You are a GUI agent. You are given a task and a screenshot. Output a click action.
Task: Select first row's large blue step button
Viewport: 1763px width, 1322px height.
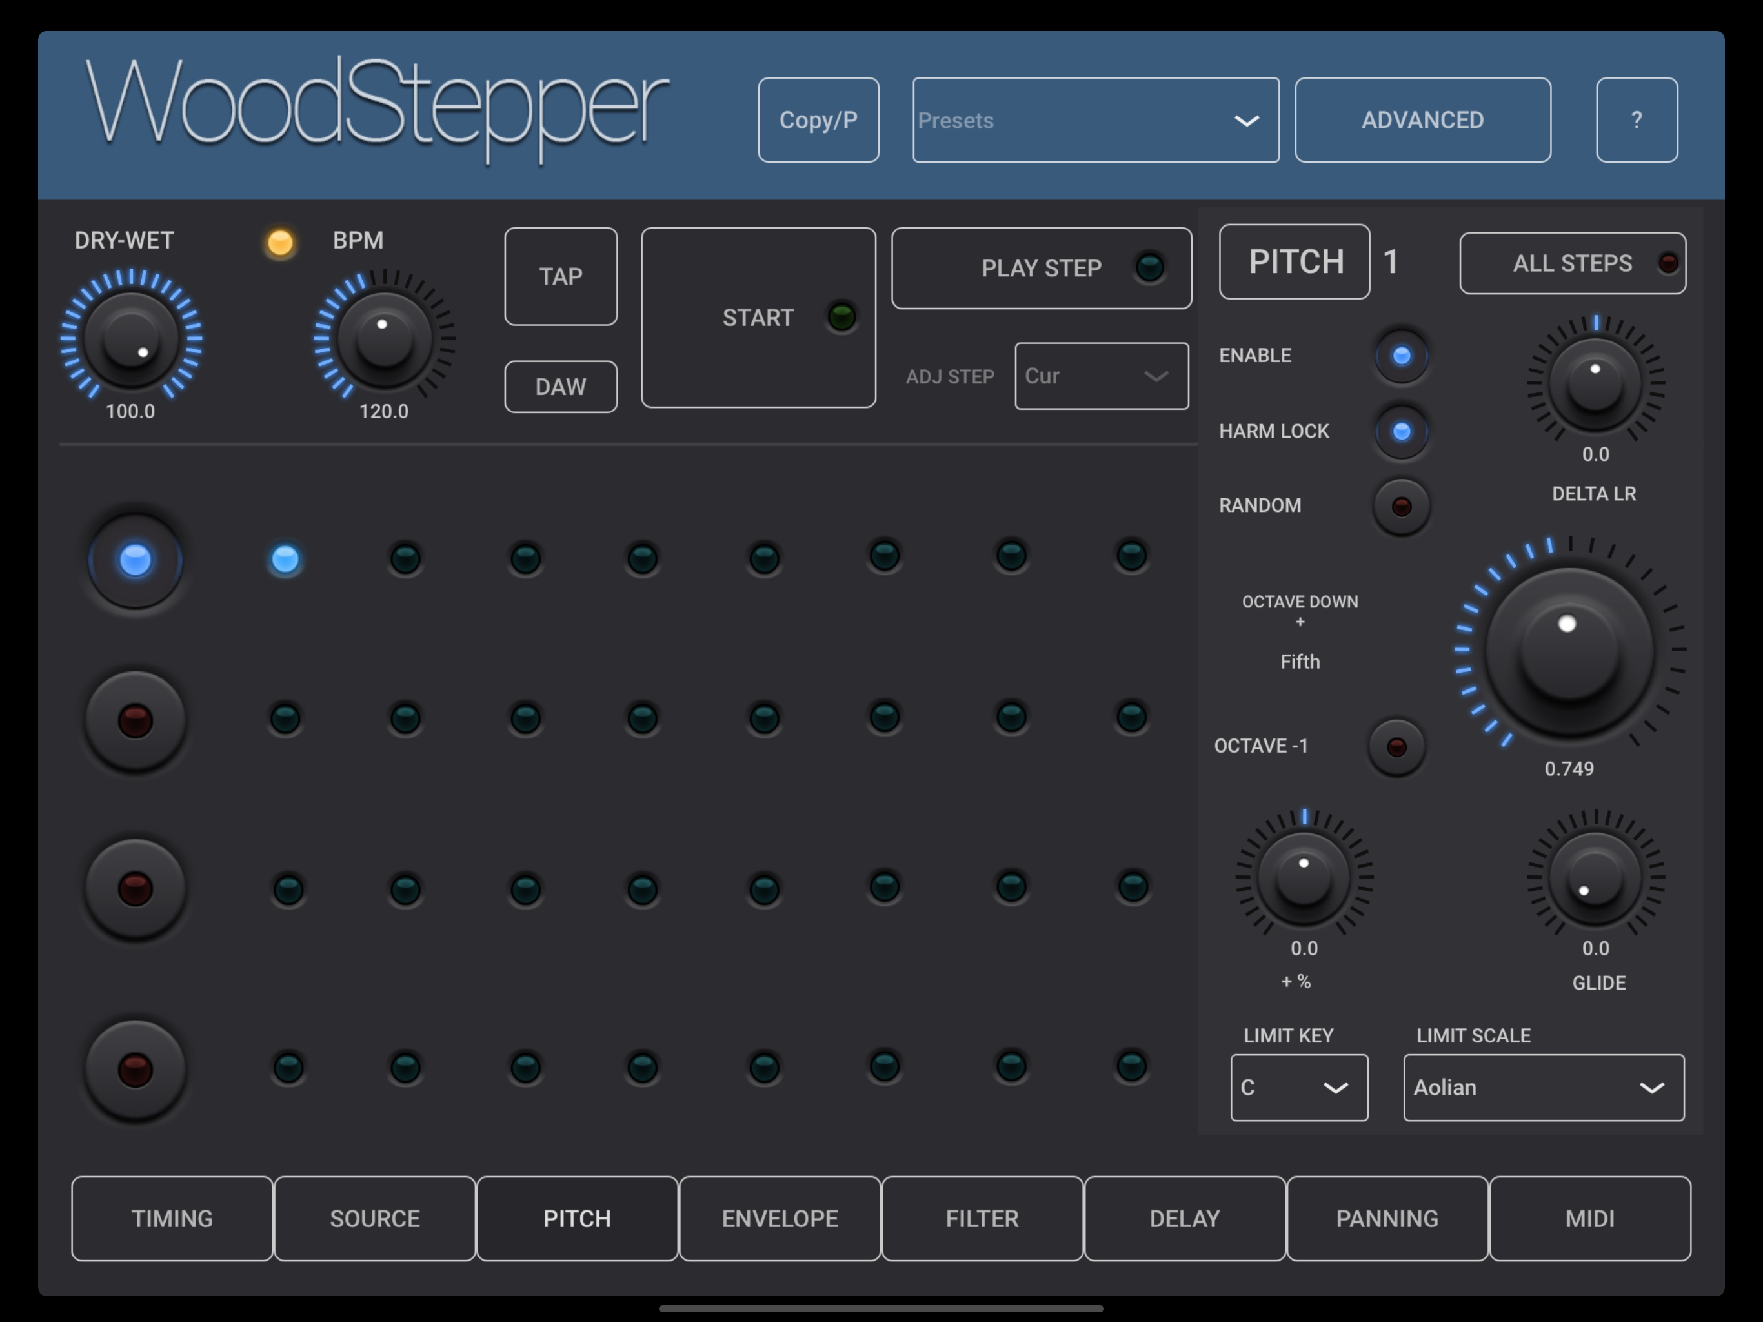[x=135, y=560]
